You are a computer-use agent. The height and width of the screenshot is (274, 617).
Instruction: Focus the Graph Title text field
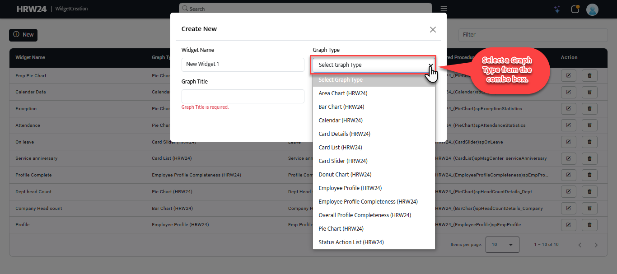(x=243, y=96)
